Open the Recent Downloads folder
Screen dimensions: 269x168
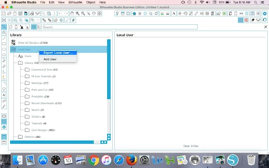[46, 103]
